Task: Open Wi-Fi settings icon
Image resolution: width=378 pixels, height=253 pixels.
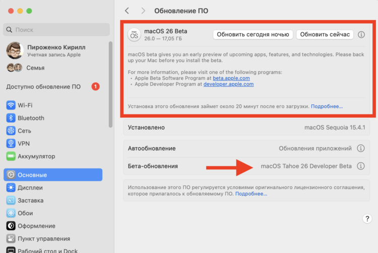Action: [11, 105]
